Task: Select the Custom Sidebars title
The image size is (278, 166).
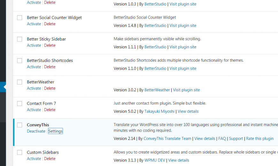Action: tap(43, 152)
